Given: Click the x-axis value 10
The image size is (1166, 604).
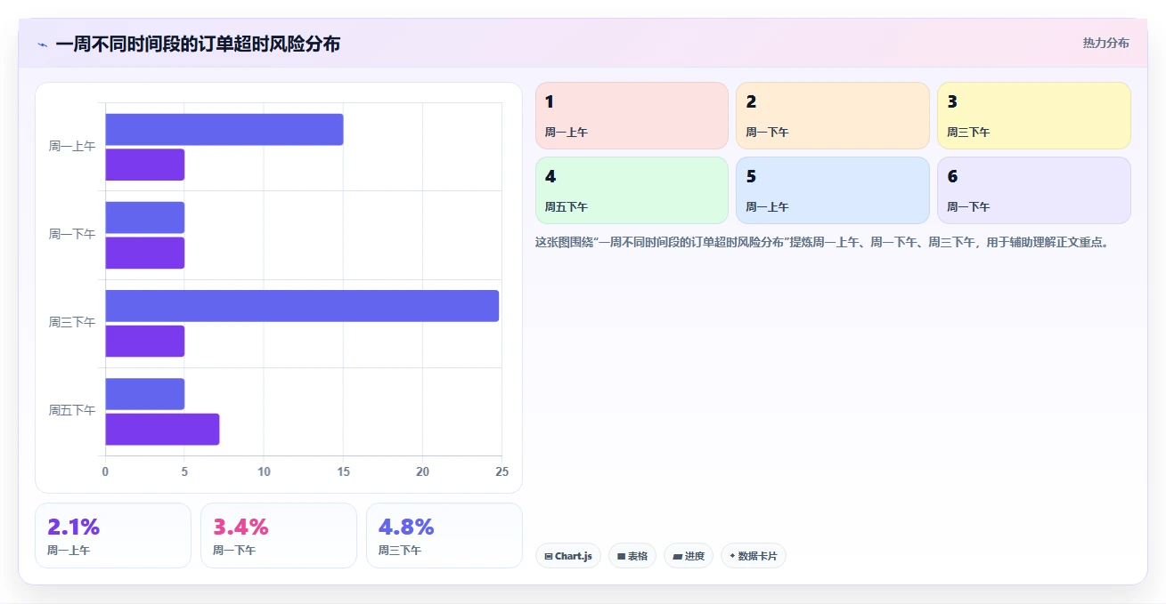Looking at the screenshot, I should [264, 471].
